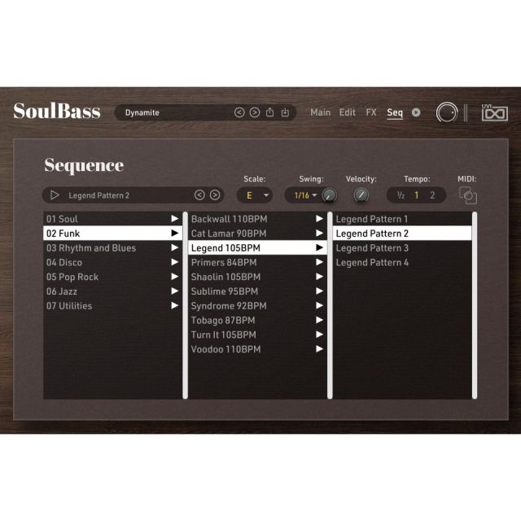Open the FX tab
521x521 pixels.
tap(371, 112)
